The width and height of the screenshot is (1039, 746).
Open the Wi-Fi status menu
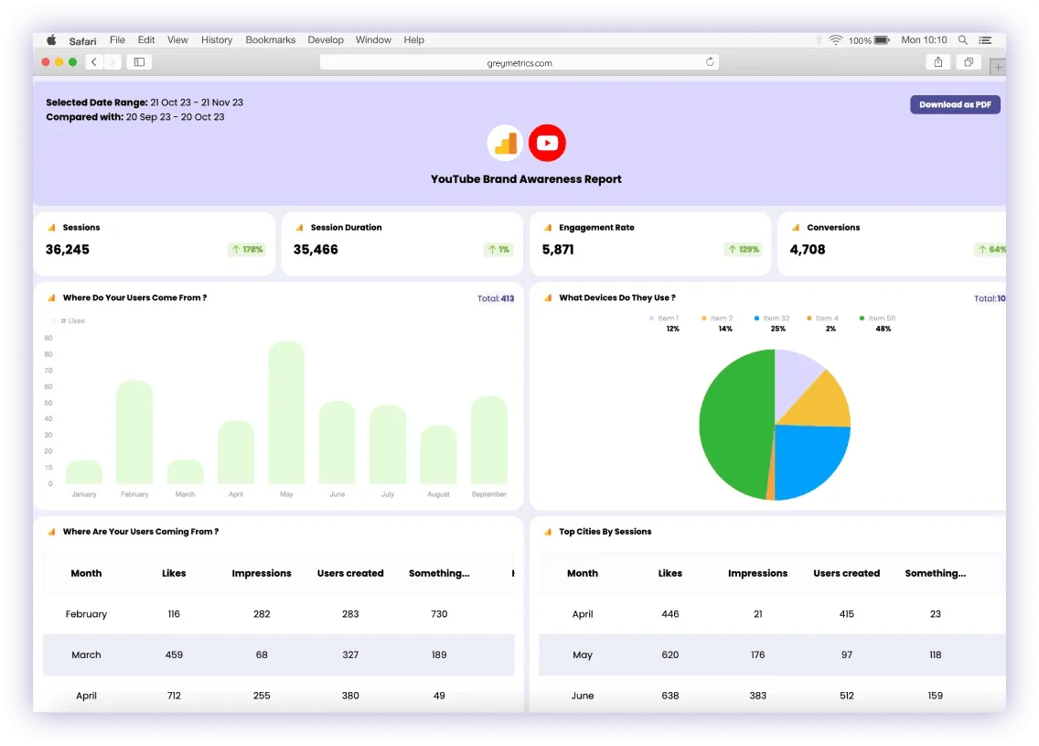836,39
